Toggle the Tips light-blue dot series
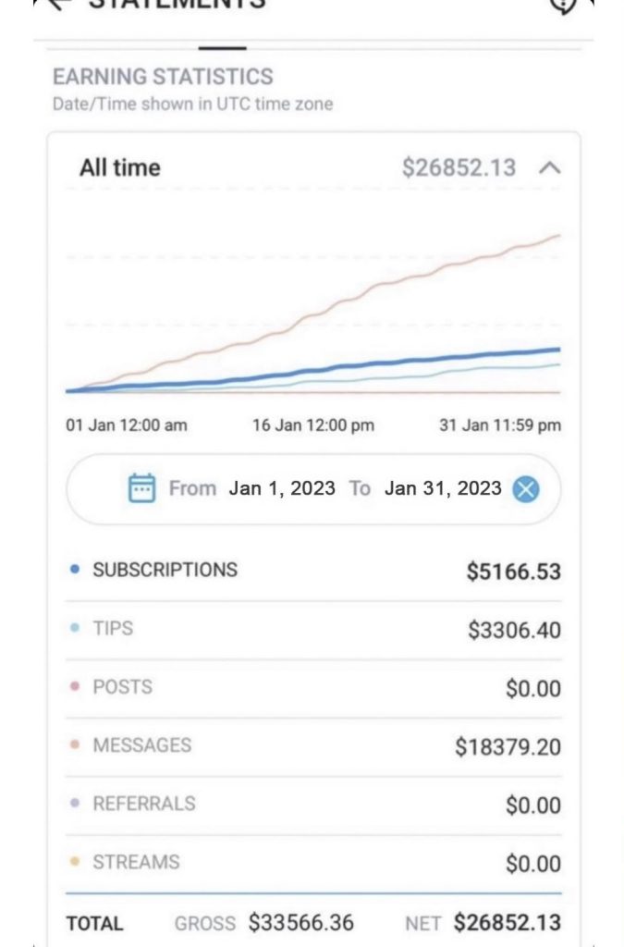The image size is (624, 947). point(75,628)
